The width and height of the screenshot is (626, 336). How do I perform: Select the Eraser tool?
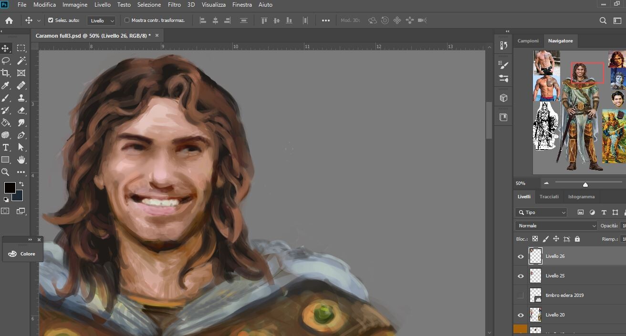pyautogui.click(x=21, y=110)
